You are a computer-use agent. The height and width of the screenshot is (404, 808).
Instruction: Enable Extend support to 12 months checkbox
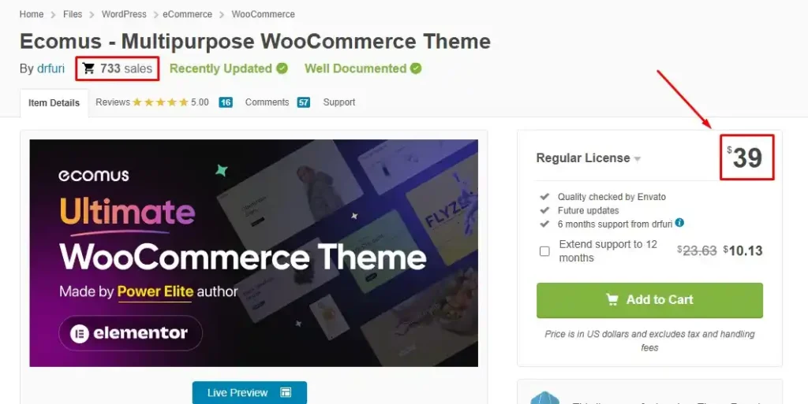(x=544, y=251)
